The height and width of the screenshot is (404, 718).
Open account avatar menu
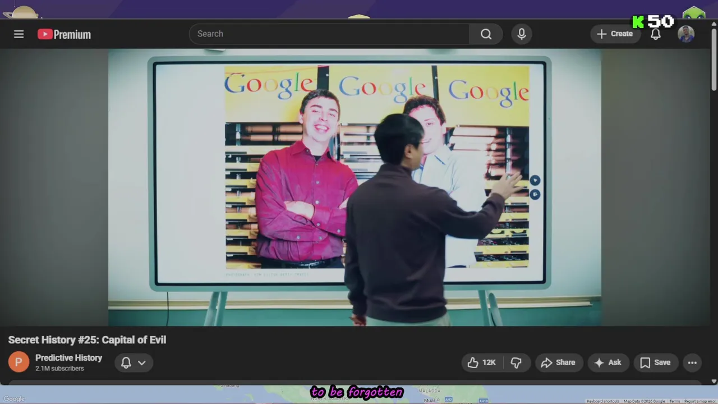(686, 34)
